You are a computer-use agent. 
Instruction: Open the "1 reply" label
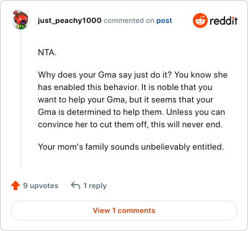(x=95, y=186)
